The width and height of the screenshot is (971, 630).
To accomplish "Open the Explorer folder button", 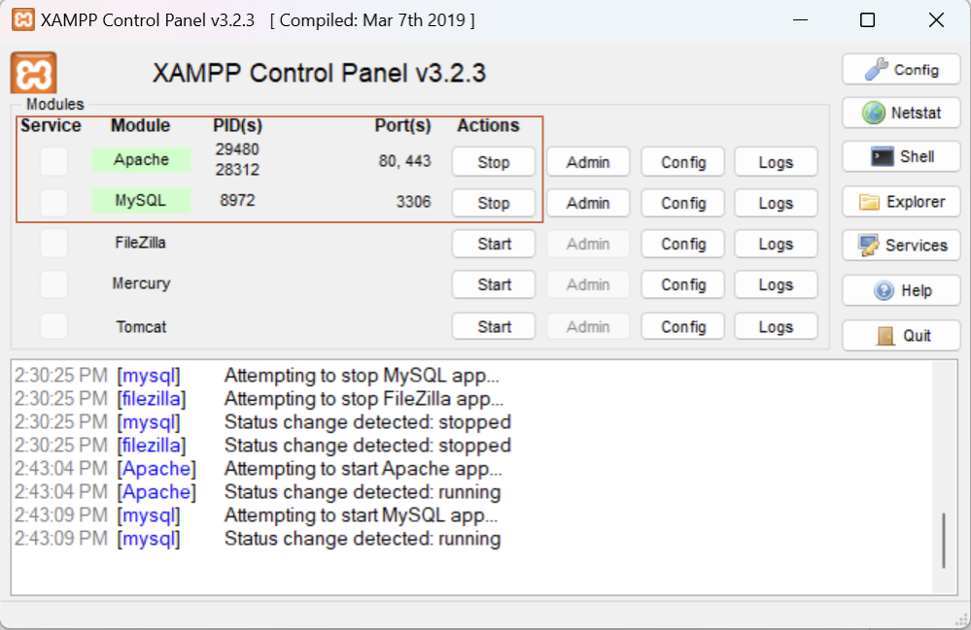I will [x=901, y=202].
